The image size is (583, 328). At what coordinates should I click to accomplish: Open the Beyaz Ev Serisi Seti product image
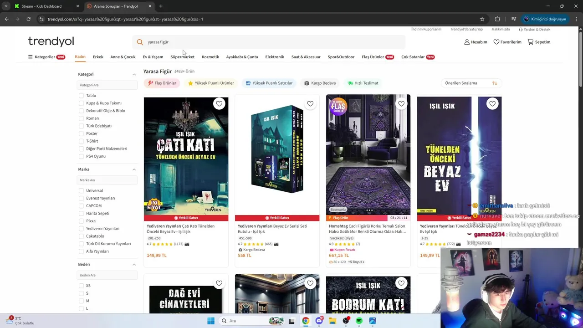point(277,155)
